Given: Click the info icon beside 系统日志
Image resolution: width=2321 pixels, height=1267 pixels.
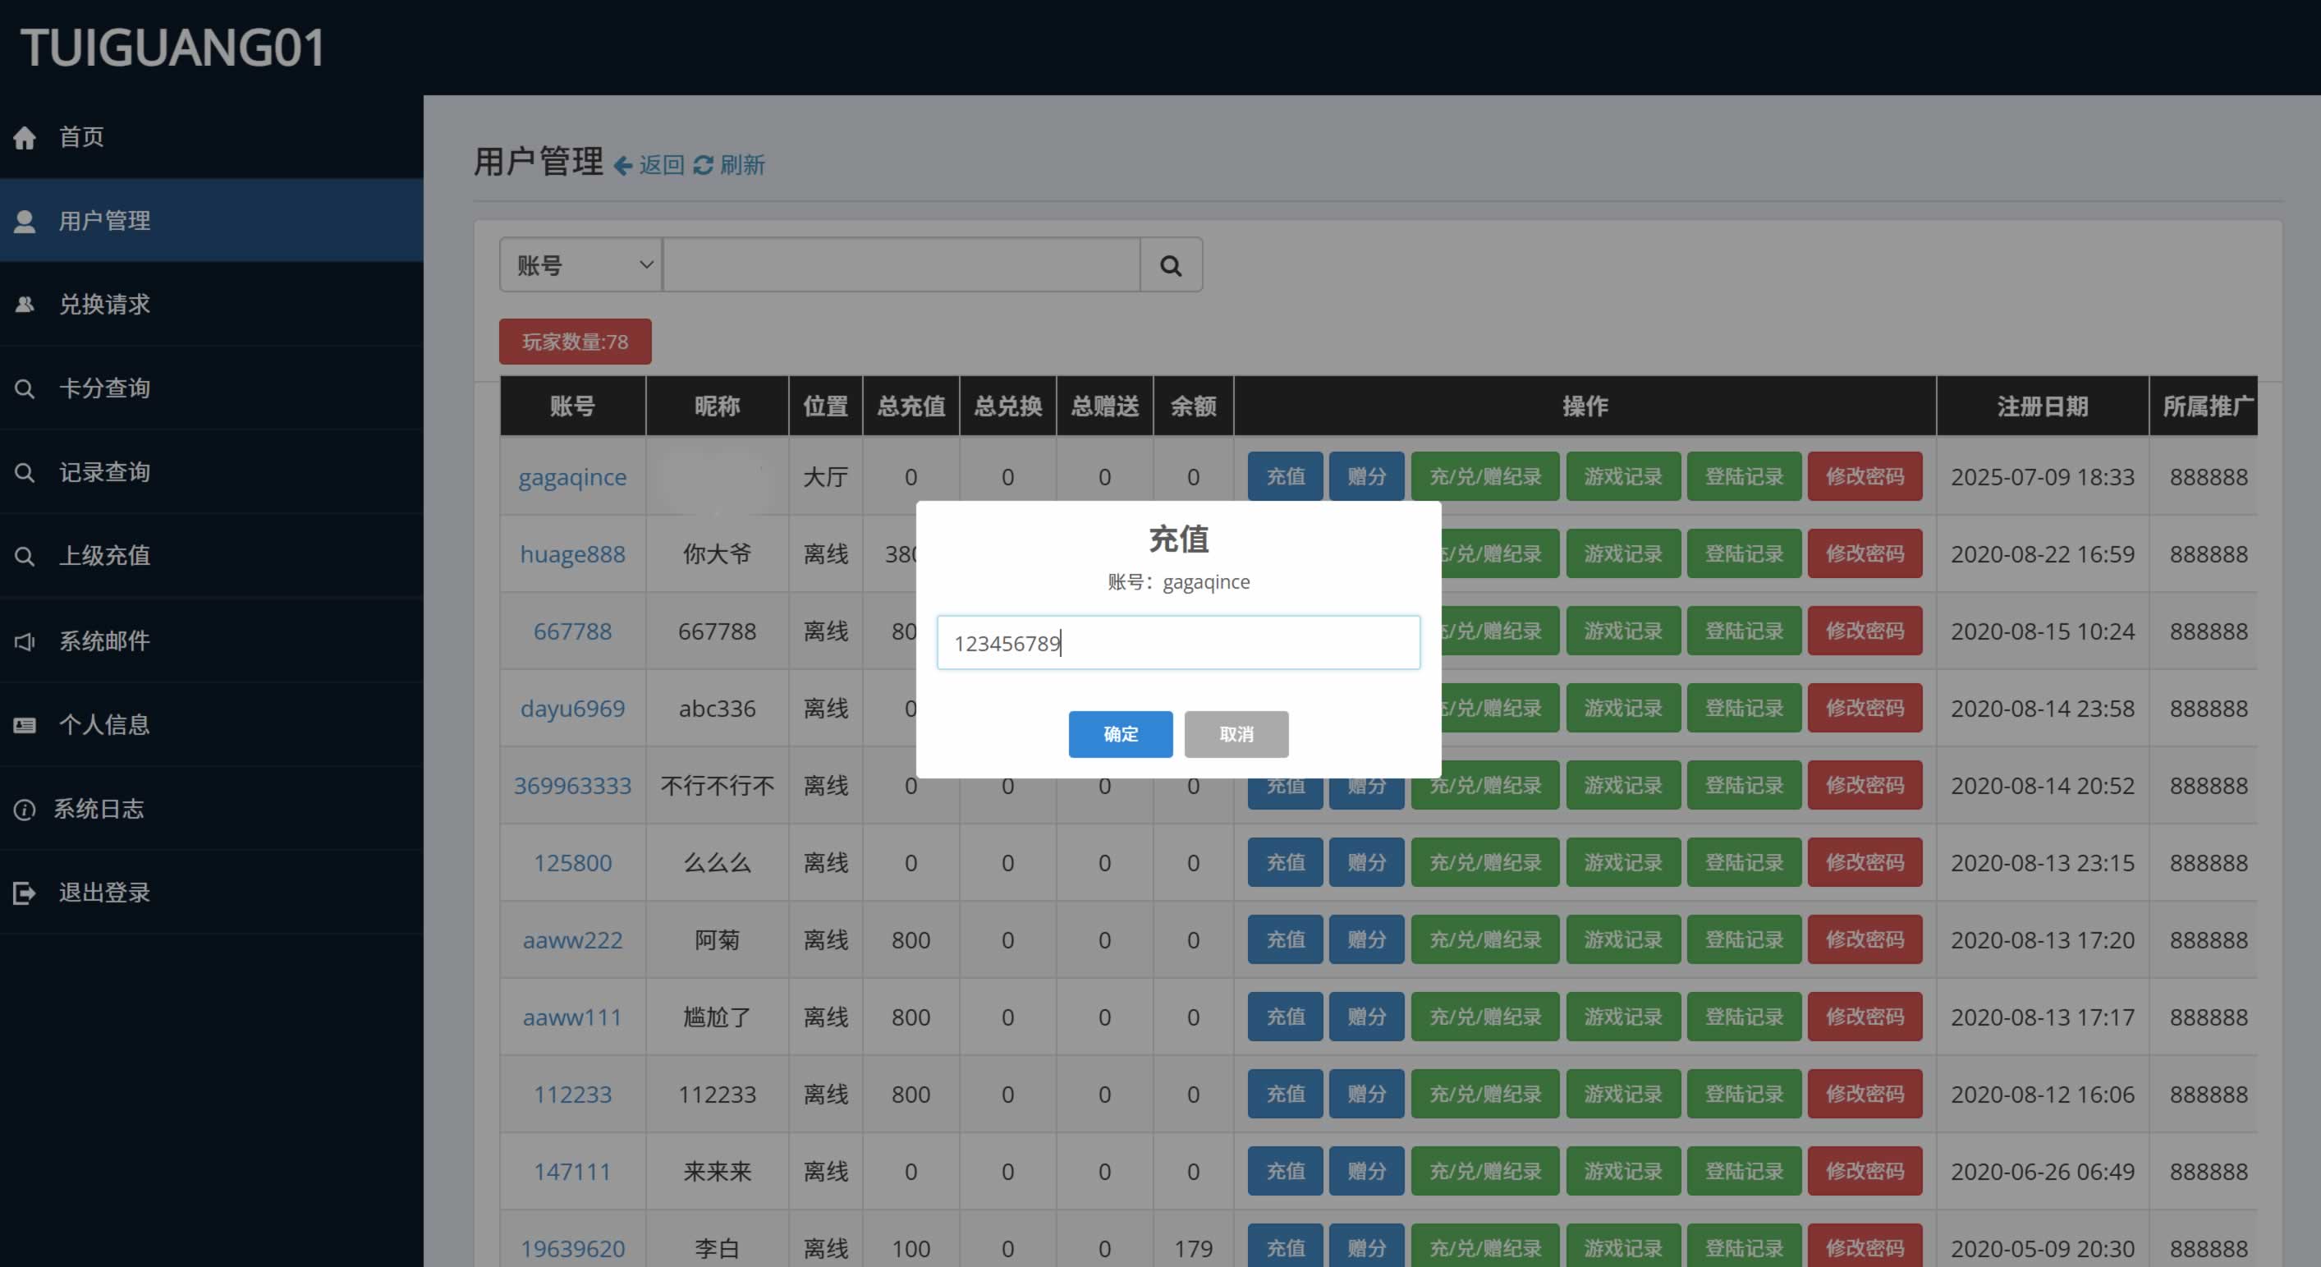Looking at the screenshot, I should coord(25,810).
